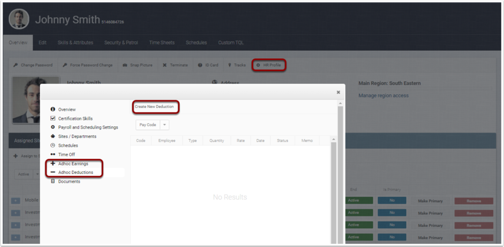Select Time Off in sidebar
Viewport: 504px width, 247px height.
tap(66, 154)
